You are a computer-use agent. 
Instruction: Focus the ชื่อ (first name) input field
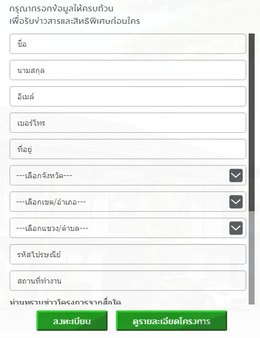click(x=128, y=44)
